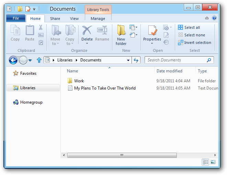Click the quick access New folder icon in title bar
227x175 pixels.
tap(20, 9)
